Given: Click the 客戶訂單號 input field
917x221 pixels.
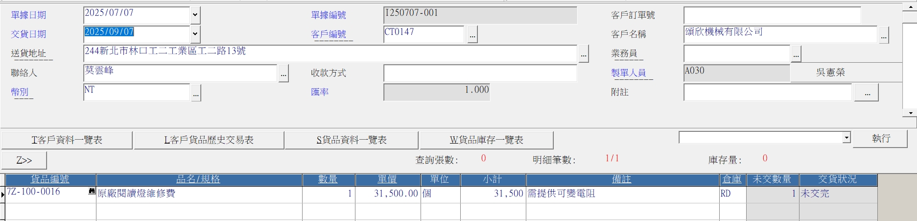Looking at the screenshot, I should [x=772, y=15].
